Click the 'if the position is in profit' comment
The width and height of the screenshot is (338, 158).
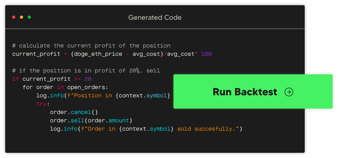point(86,71)
